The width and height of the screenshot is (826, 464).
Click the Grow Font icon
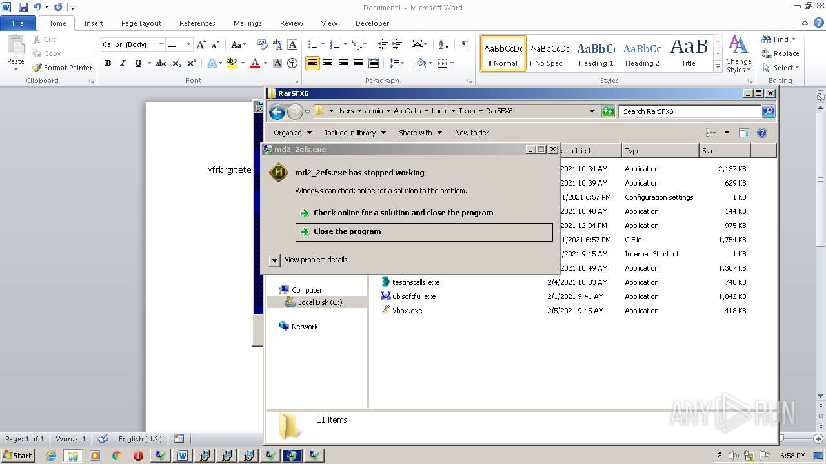click(201, 44)
